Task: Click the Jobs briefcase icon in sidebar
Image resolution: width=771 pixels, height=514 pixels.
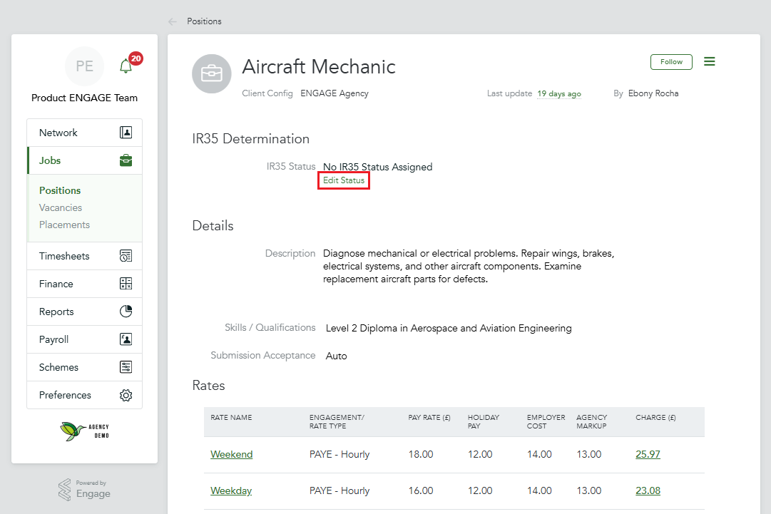Action: pyautogui.click(x=126, y=160)
